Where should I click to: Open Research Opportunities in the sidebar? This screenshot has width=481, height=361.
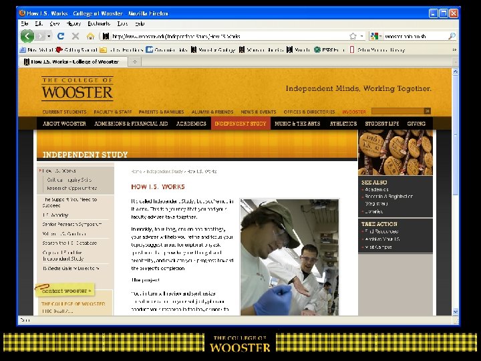coord(71,188)
